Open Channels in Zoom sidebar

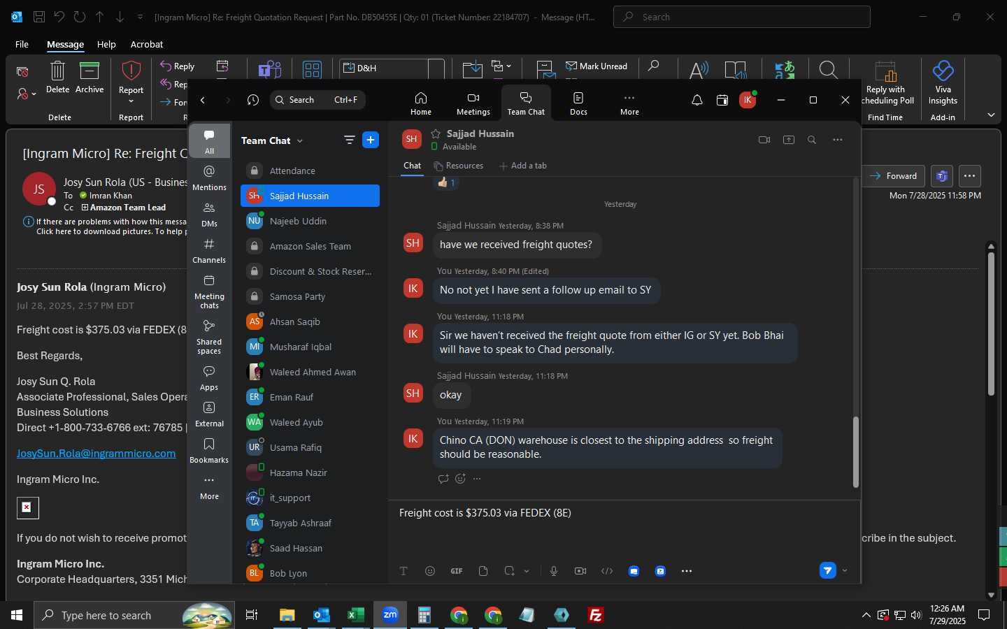click(x=209, y=251)
